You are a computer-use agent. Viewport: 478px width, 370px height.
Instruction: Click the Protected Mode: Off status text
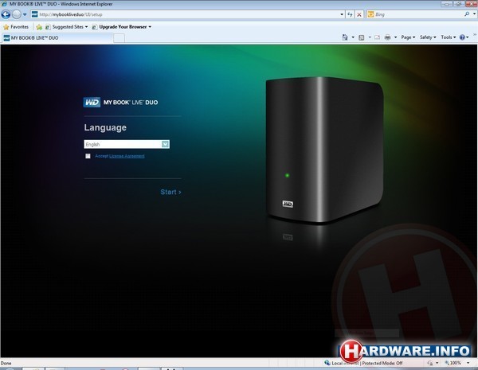[x=382, y=363]
